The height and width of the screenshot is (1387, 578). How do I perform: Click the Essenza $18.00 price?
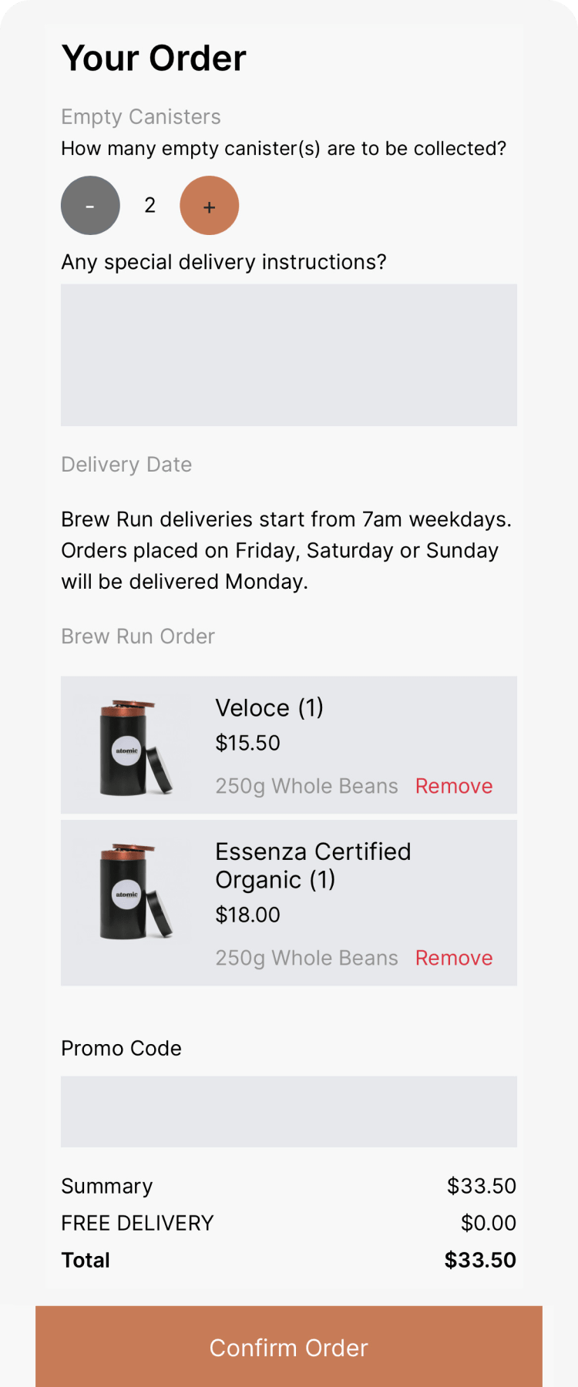coord(248,915)
